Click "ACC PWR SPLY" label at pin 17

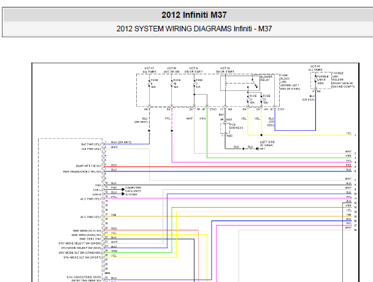click(91, 217)
